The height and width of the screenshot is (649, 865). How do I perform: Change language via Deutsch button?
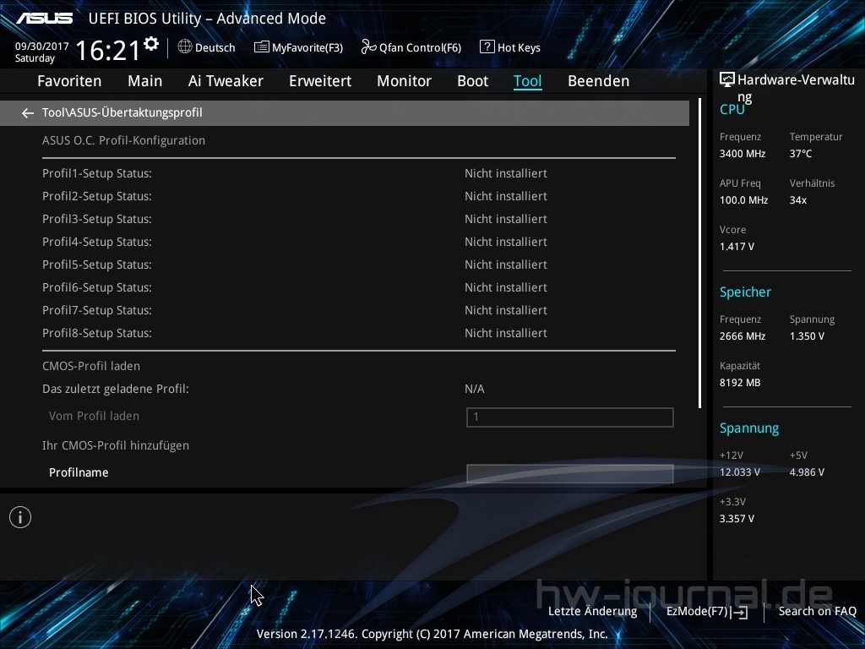pos(215,47)
